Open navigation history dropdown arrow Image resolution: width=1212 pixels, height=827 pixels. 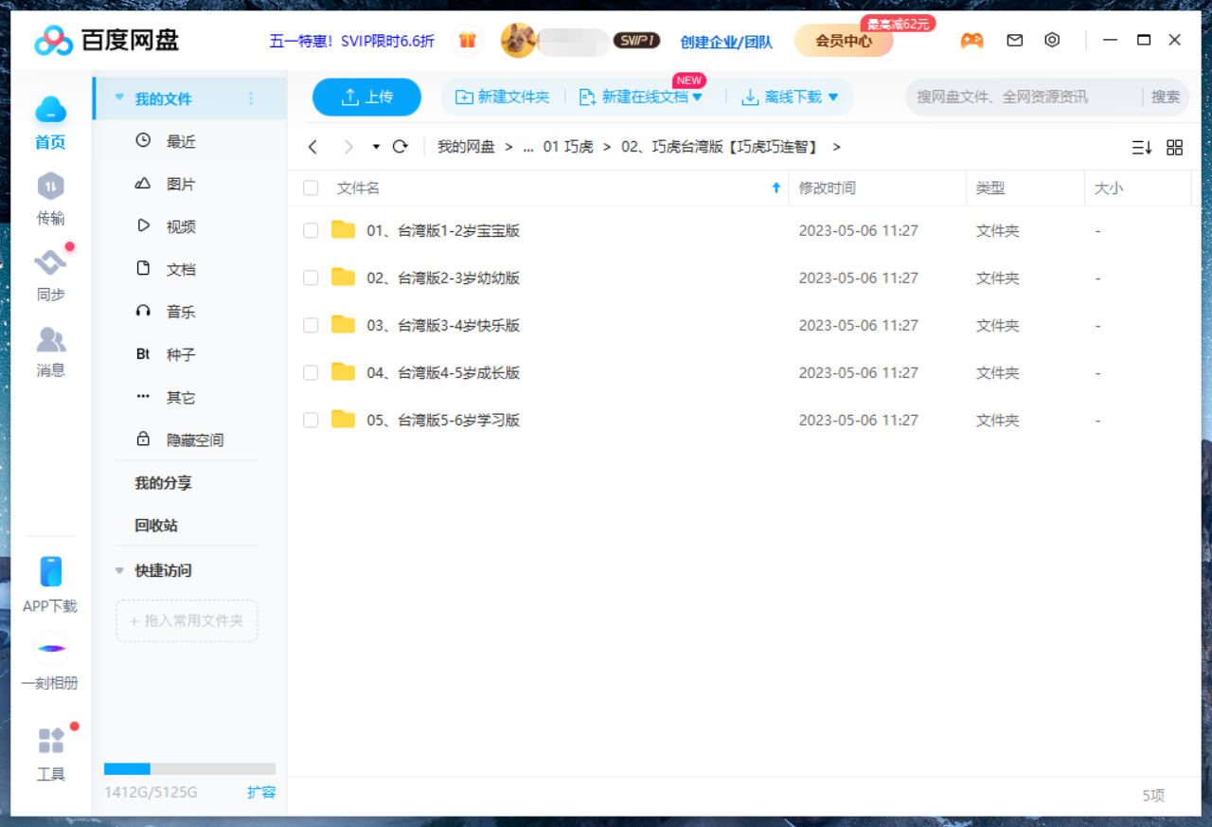coord(376,147)
